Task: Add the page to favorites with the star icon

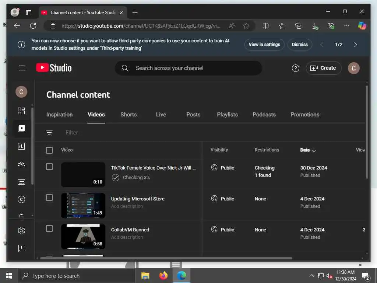Action: (x=246, y=26)
